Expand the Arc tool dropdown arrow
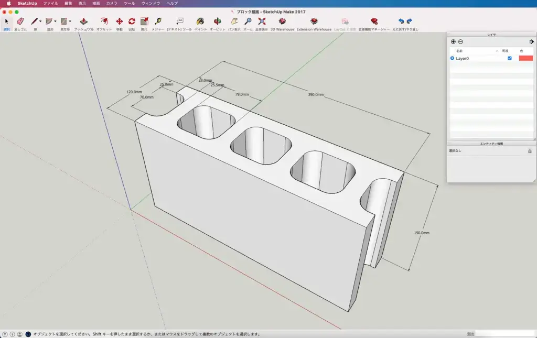Viewport: 537px width, 338px height. 55,21
